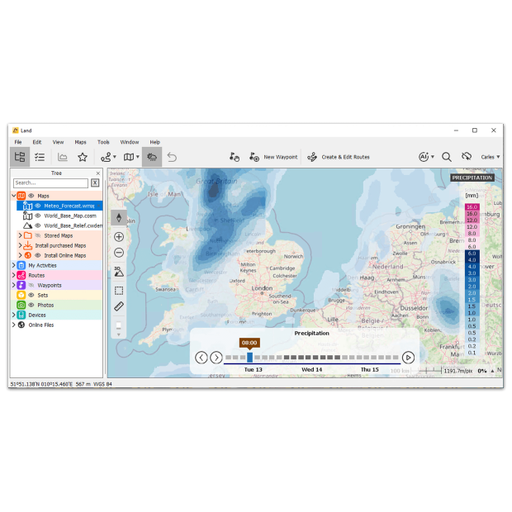
Task: Expand Install Online Maps node
Action: click(x=21, y=255)
